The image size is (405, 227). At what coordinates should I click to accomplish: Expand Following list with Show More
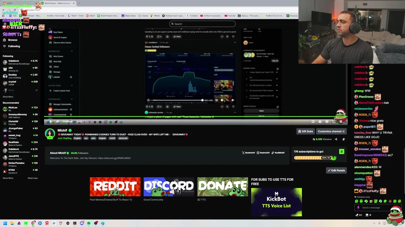[x=8, y=97]
